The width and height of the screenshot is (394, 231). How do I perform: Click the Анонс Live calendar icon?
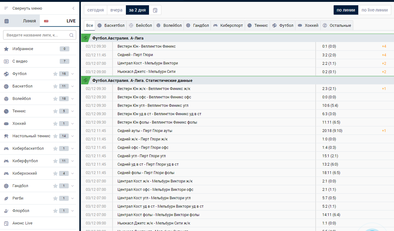click(6, 223)
